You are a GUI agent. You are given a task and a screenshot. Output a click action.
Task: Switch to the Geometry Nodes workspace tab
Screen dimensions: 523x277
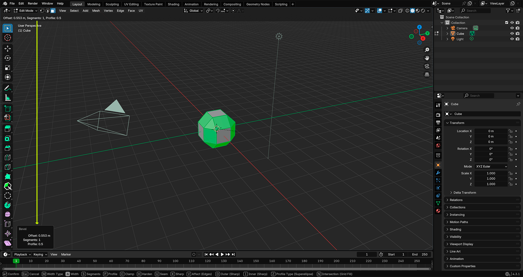[x=258, y=4]
